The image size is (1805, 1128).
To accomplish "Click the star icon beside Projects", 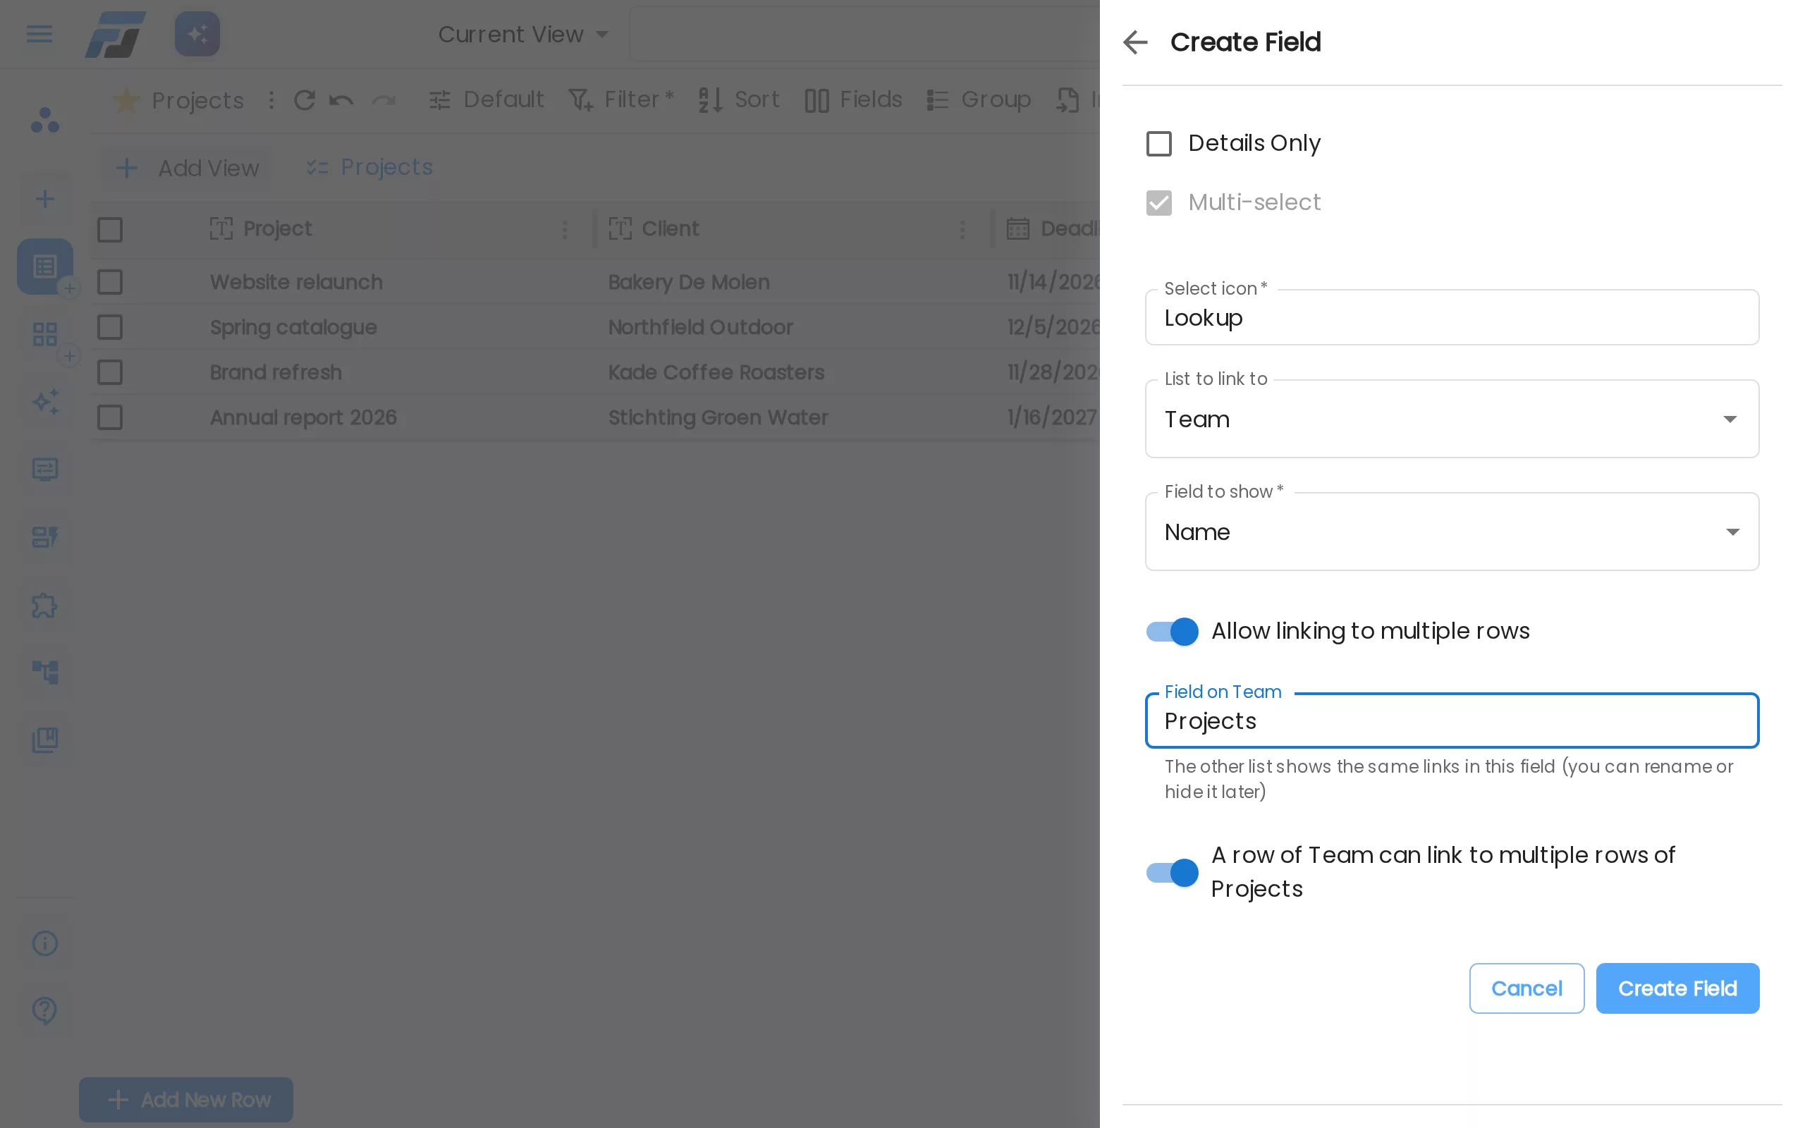I will tap(126, 100).
